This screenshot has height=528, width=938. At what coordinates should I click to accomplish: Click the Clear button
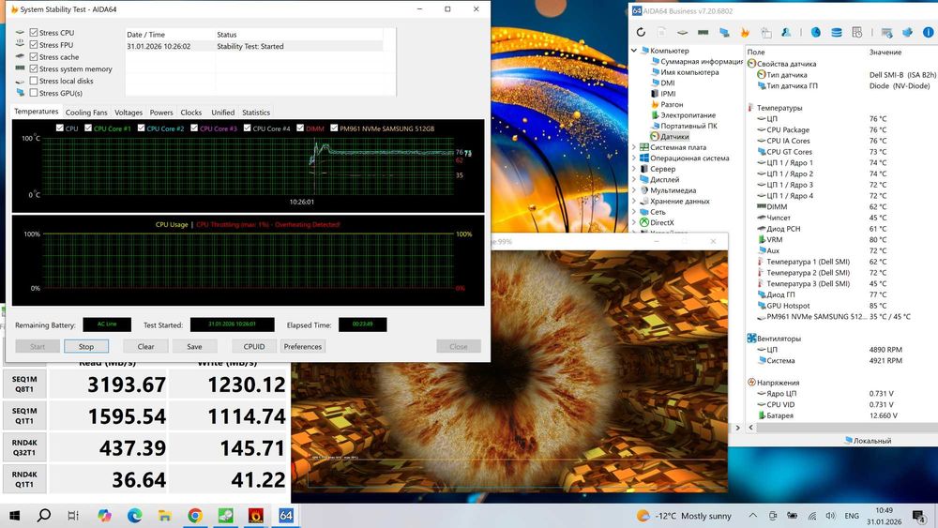coord(145,346)
